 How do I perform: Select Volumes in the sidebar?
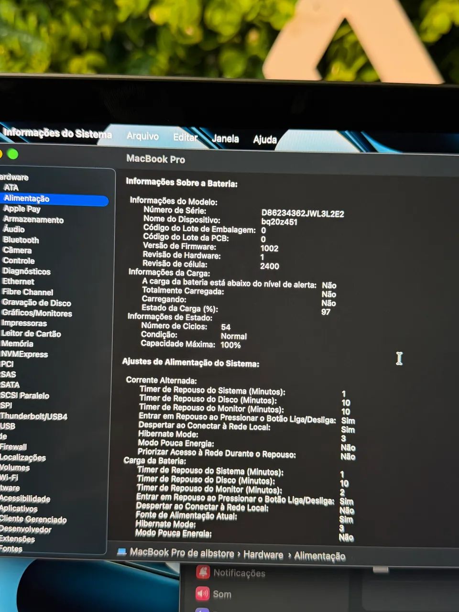click(x=15, y=468)
